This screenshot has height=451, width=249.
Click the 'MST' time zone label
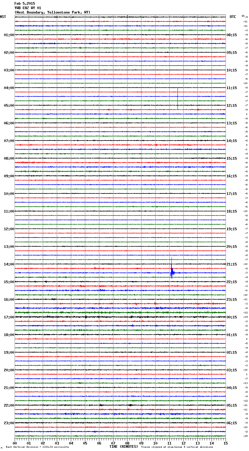pos(3,17)
